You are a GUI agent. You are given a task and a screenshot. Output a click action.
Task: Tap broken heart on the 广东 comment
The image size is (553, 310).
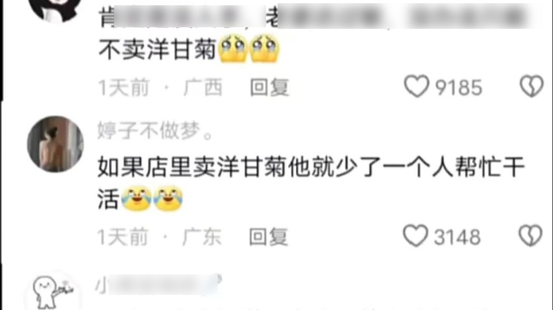pos(530,236)
